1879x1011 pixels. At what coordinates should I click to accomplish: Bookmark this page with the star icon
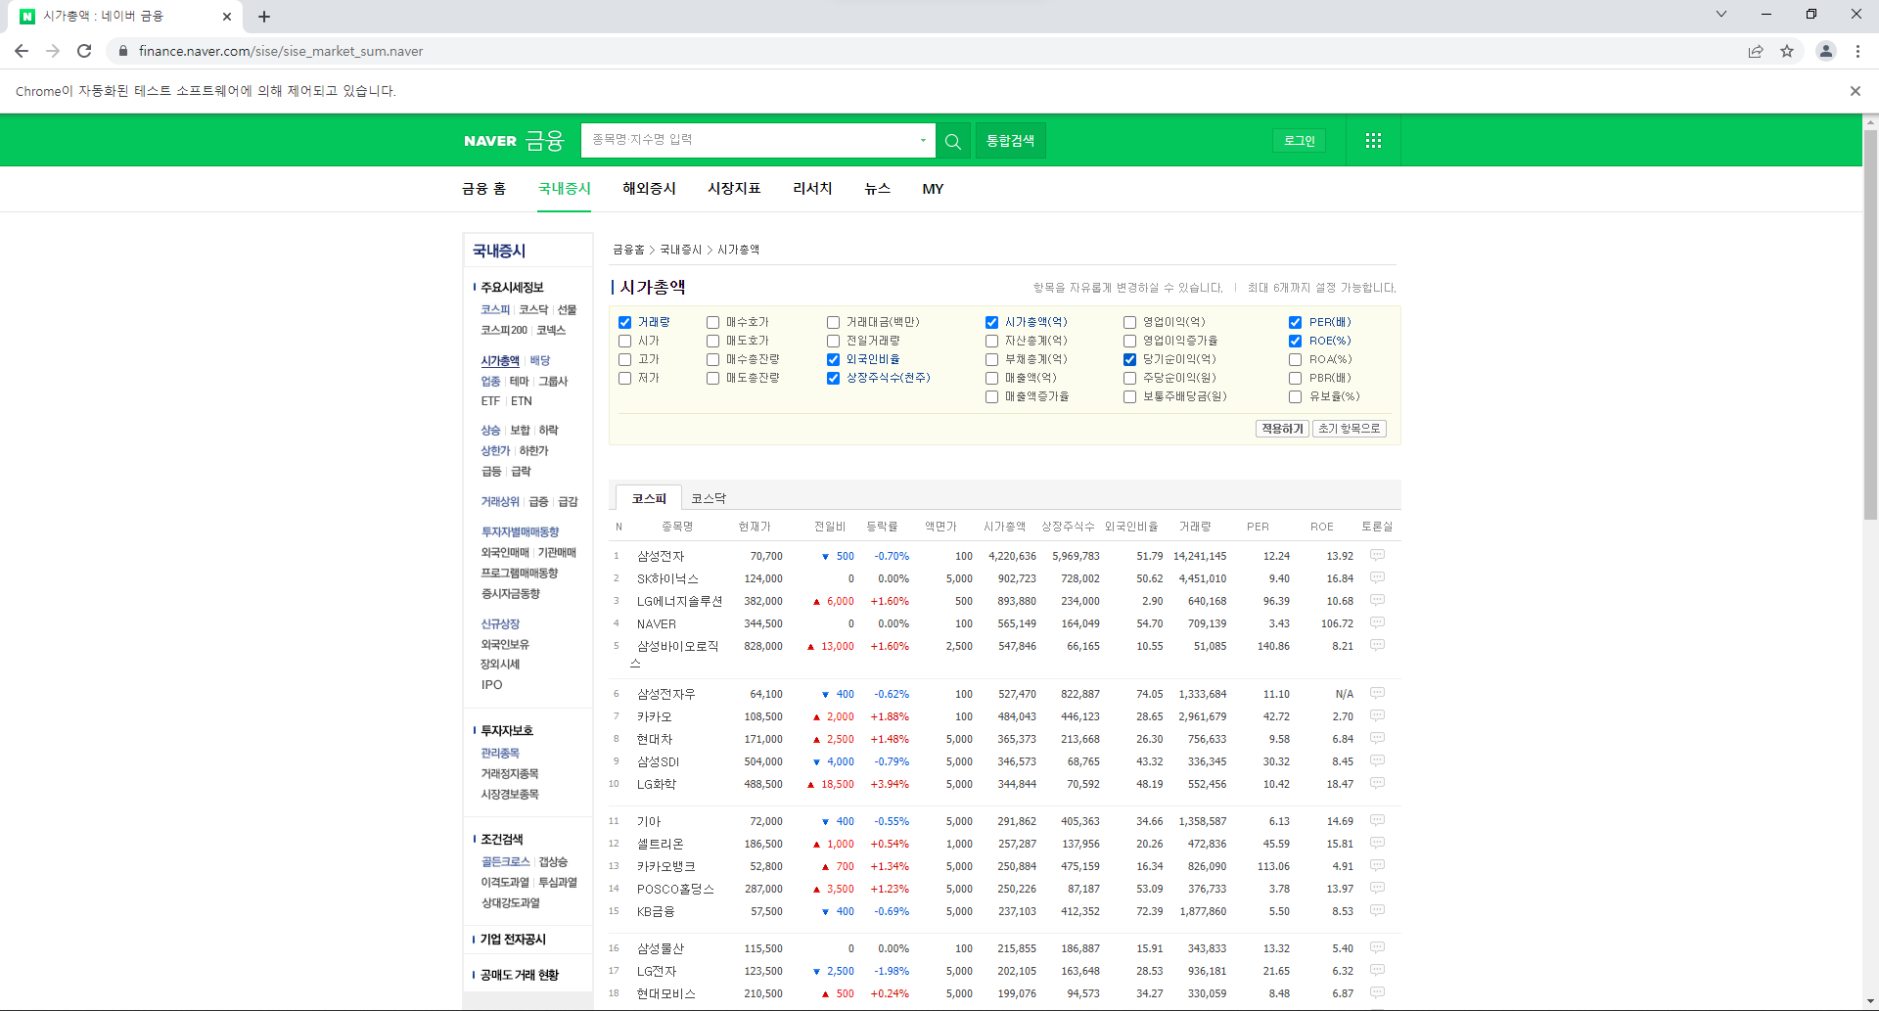click(1787, 51)
